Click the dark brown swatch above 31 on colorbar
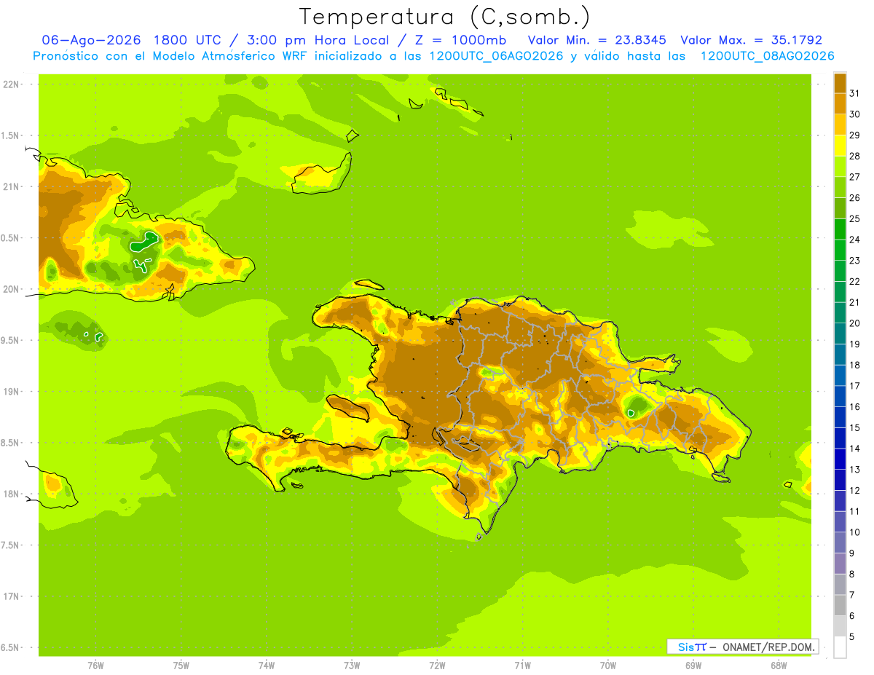Screen dimensions: 874x675 tap(840, 82)
